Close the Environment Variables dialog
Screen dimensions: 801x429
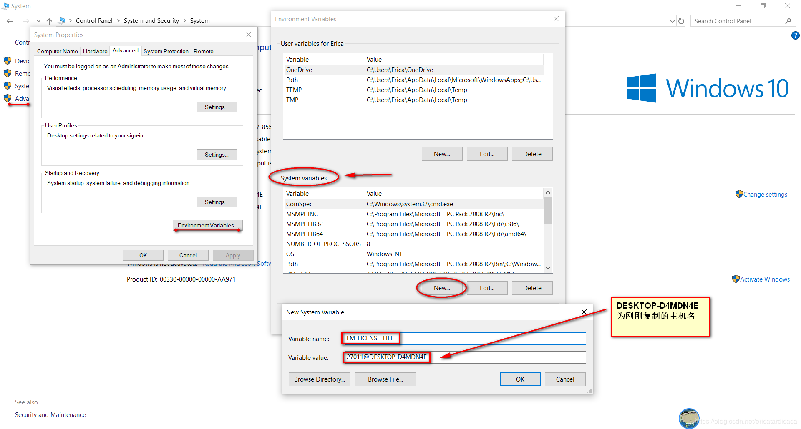click(x=556, y=19)
